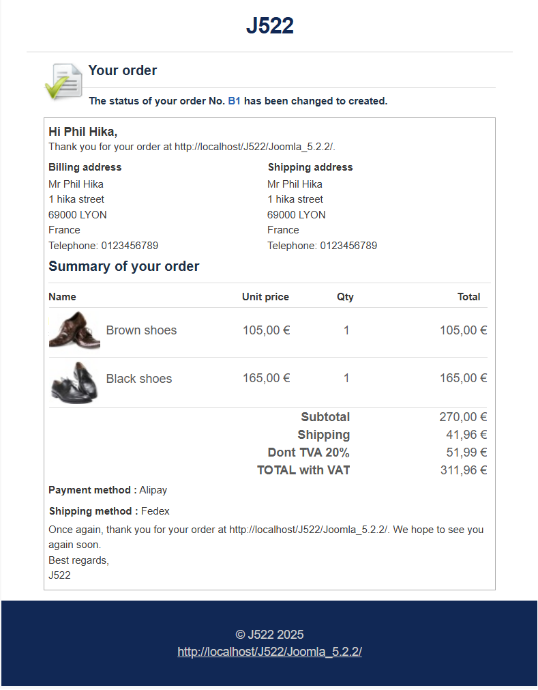Select the Brown shoes product name

[141, 330]
